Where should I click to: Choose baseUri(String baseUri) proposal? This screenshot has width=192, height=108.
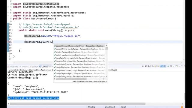pos(79,61)
